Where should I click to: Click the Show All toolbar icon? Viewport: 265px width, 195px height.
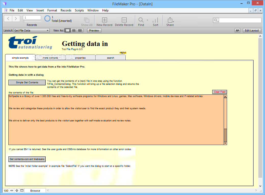(87, 20)
